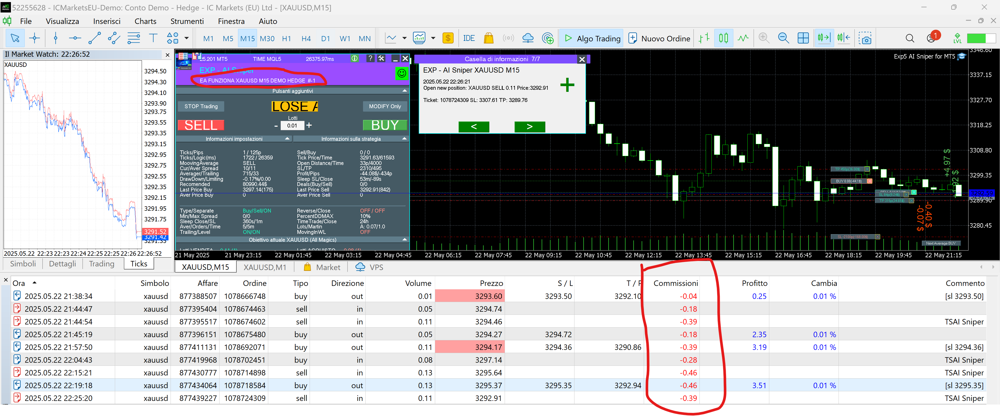Screen dimensions: 1000x416
Task: Switch timeframe to M1
Action: 208,39
